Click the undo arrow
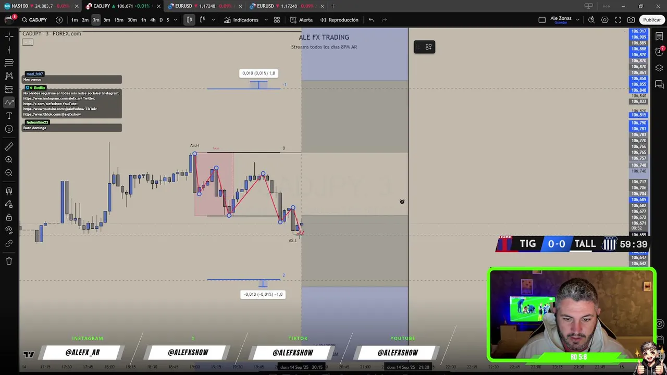Screen dimensions: 667x375 [x=371, y=20]
